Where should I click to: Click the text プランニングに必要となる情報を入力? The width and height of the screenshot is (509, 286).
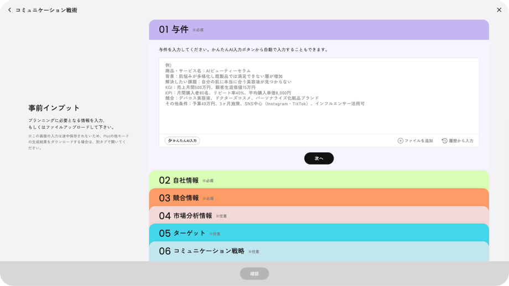coord(66,120)
